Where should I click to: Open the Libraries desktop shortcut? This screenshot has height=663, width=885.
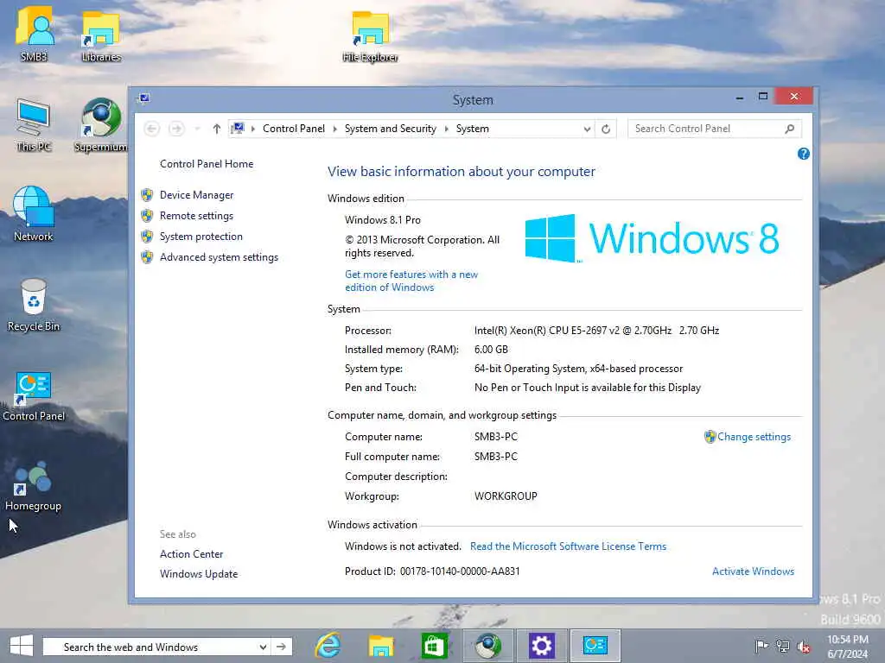[101, 35]
